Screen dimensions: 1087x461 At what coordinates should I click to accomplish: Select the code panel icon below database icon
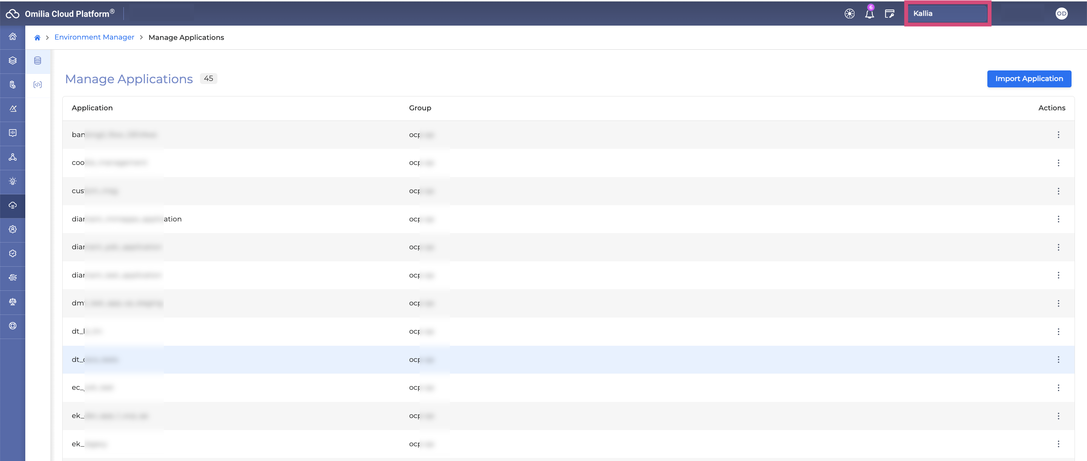click(38, 85)
